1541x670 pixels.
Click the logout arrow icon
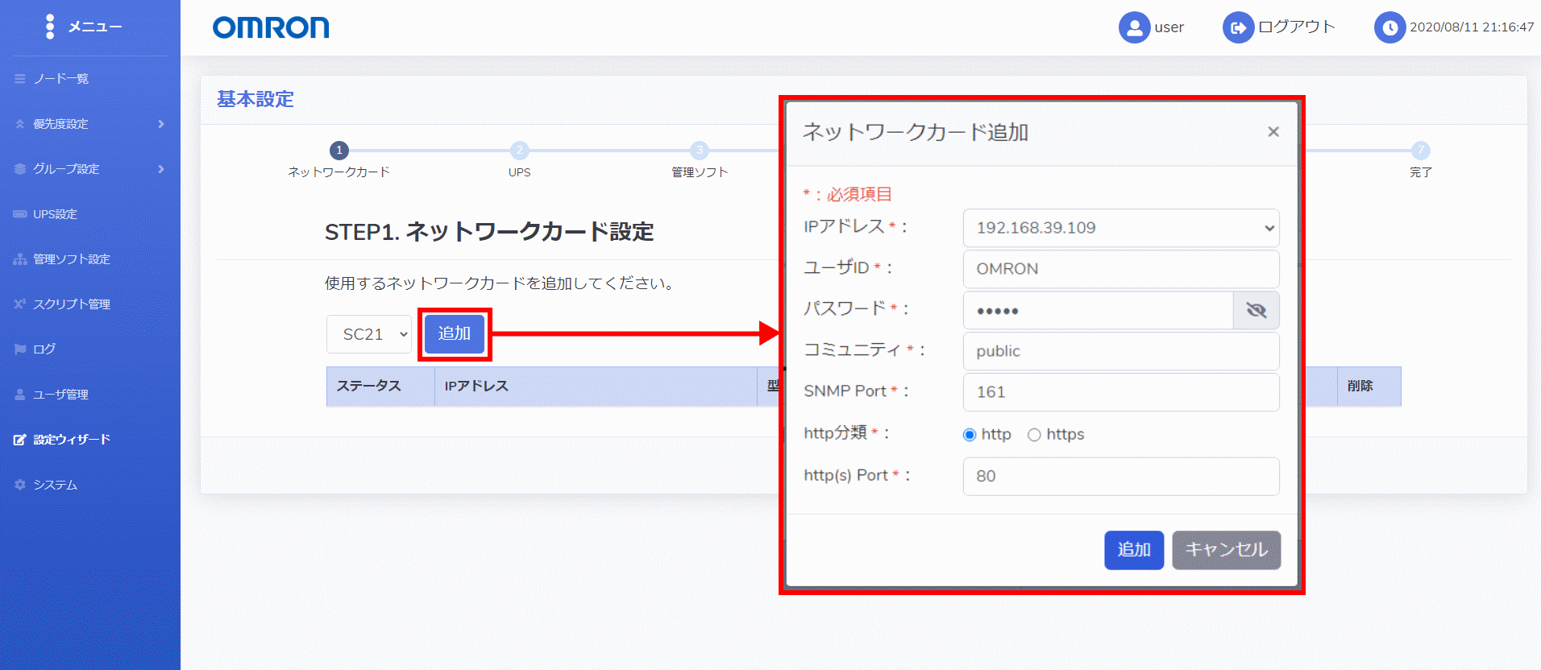1238,27
